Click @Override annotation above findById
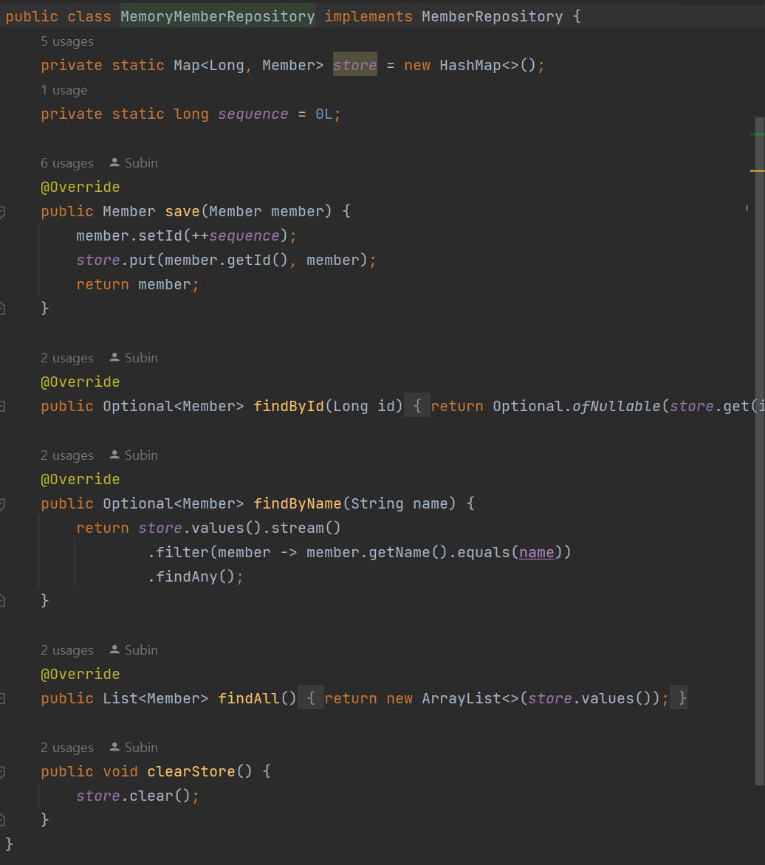 tap(80, 382)
